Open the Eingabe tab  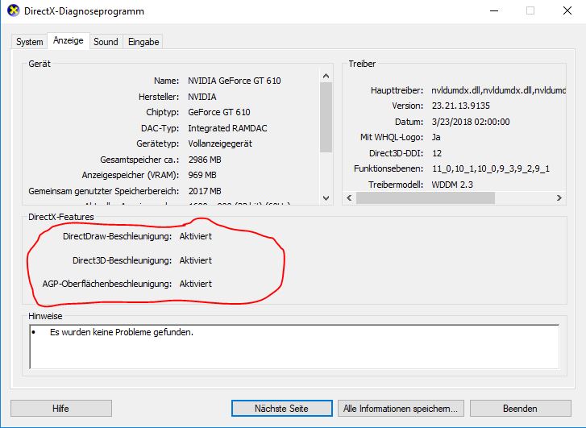click(143, 41)
